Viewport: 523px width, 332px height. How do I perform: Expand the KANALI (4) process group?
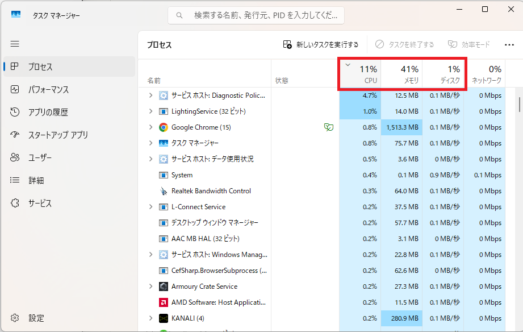(x=150, y=318)
